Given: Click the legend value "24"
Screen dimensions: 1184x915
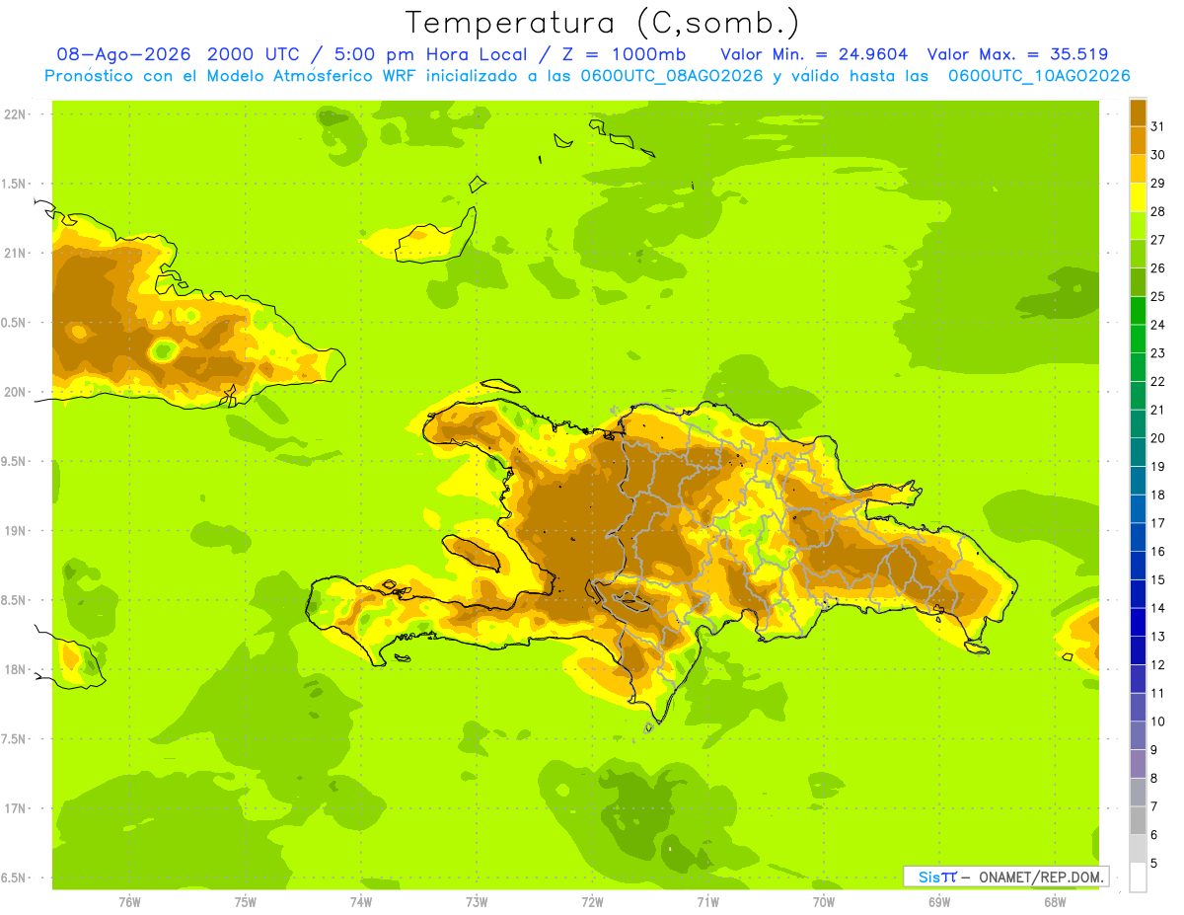Looking at the screenshot, I should click(1158, 325).
